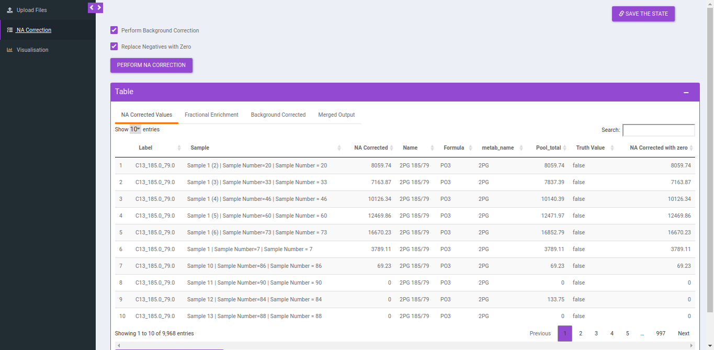Go to the Next table page

(684, 333)
